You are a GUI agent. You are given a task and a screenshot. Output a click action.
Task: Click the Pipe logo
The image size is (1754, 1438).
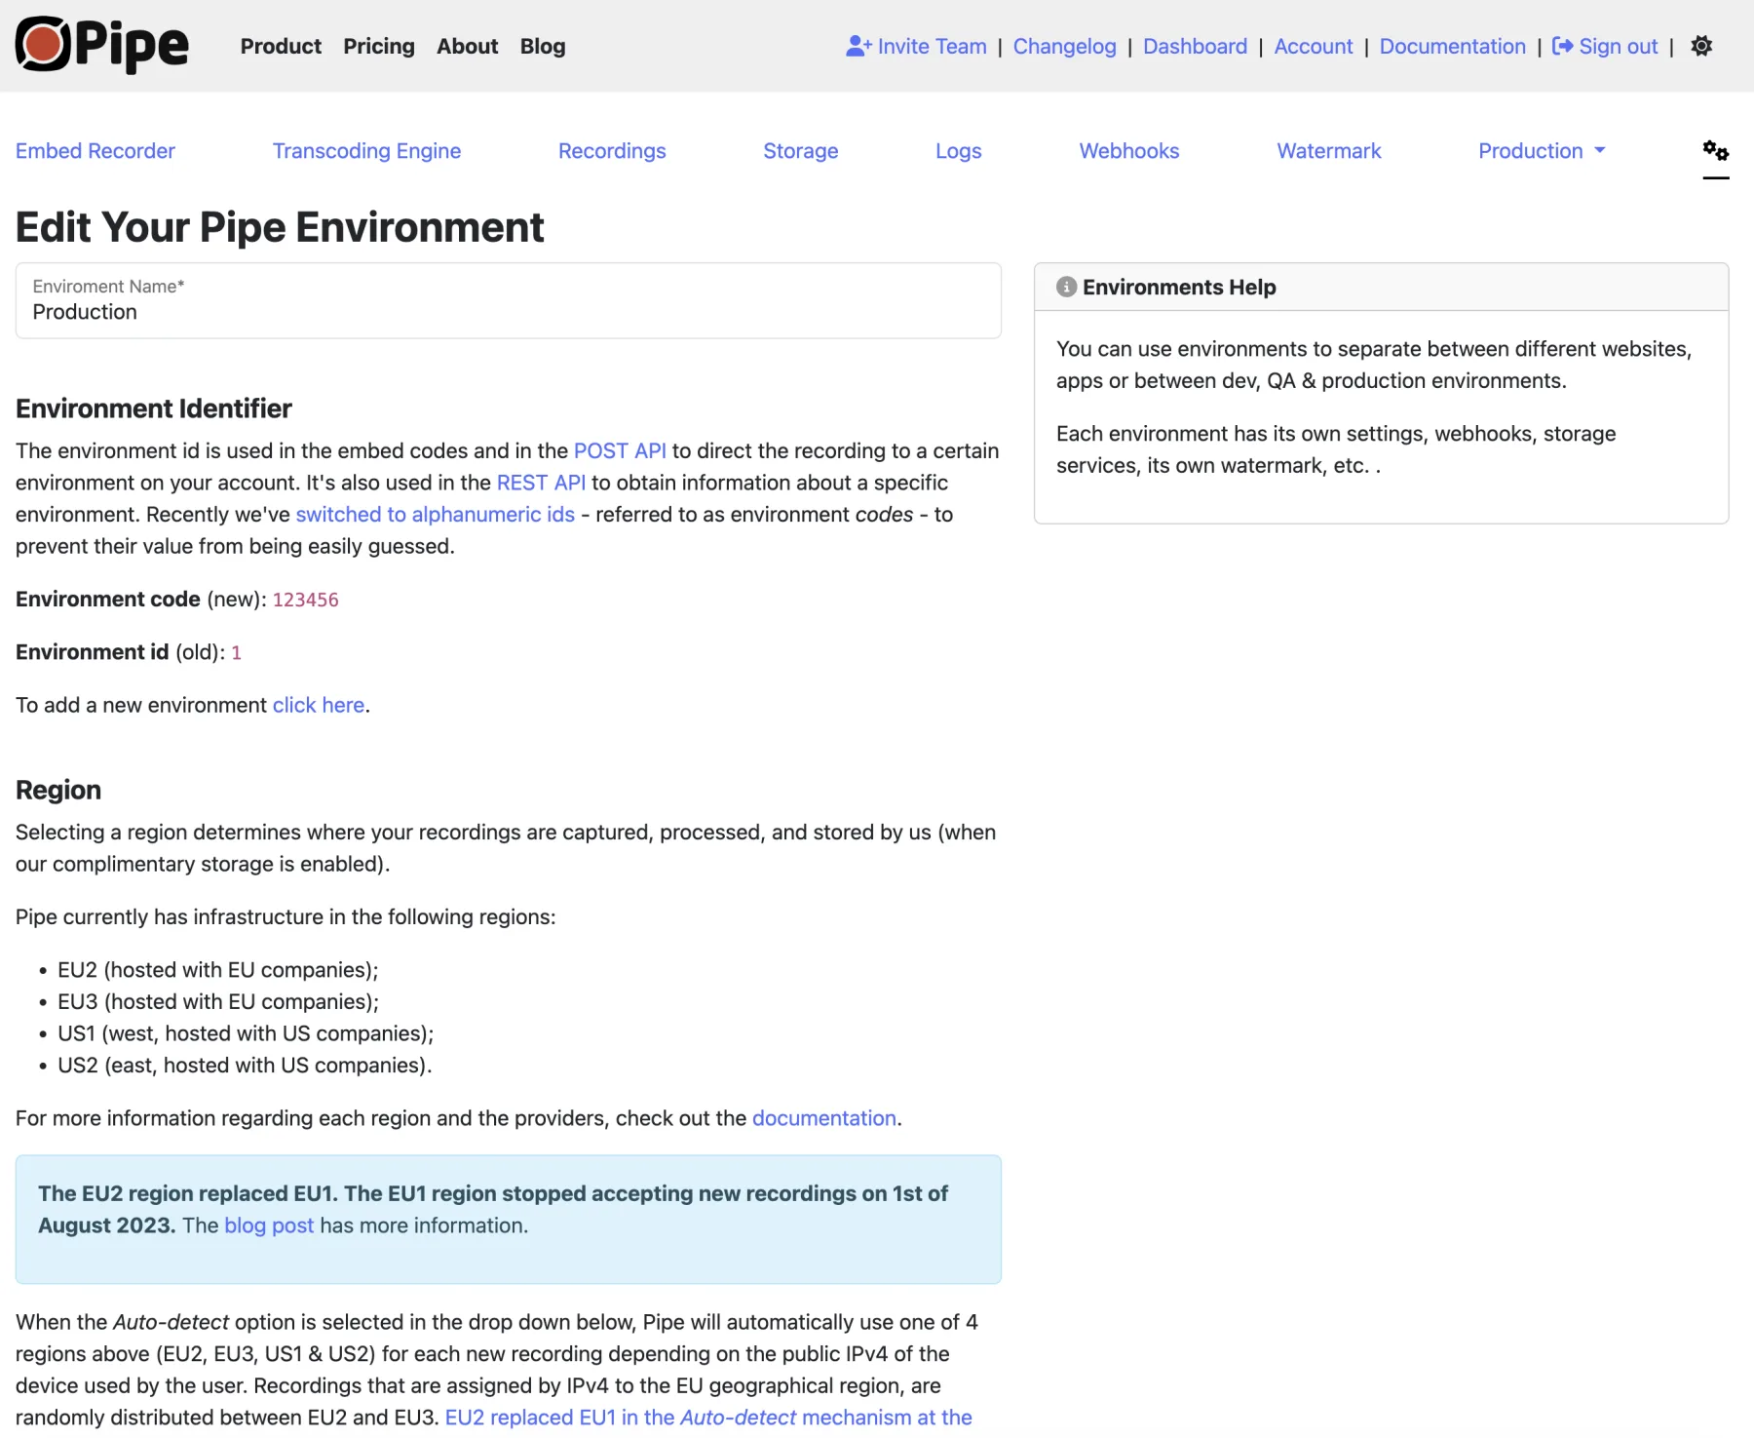[101, 45]
